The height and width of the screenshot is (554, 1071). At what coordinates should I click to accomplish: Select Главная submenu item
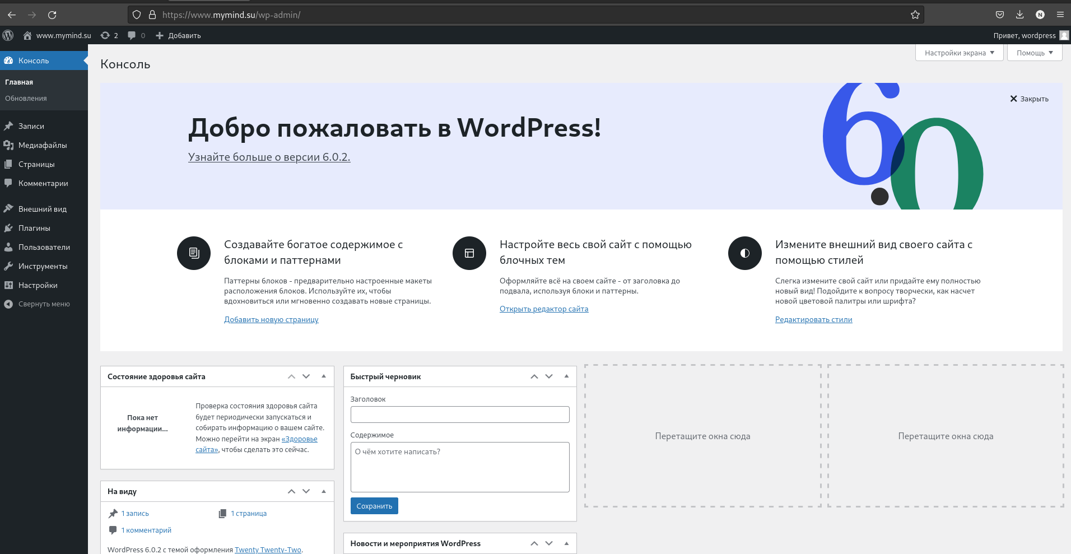(x=19, y=82)
